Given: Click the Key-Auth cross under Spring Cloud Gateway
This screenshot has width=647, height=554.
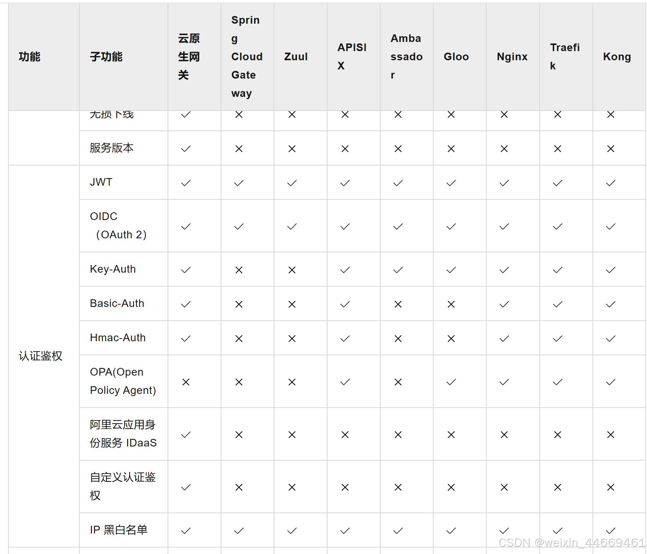Looking at the screenshot, I should pyautogui.click(x=239, y=270).
